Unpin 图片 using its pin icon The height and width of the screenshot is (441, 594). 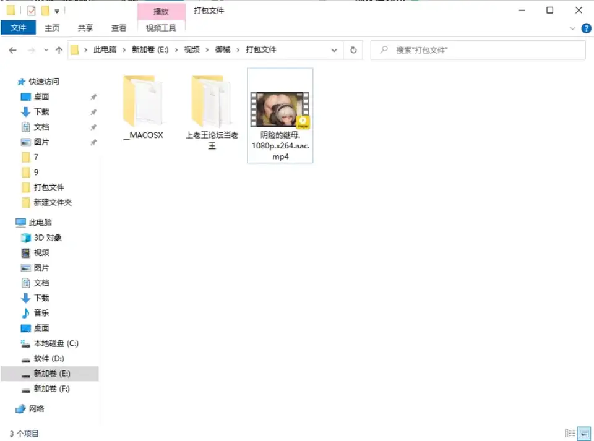point(93,142)
